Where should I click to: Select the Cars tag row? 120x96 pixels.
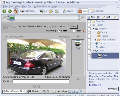point(105,55)
